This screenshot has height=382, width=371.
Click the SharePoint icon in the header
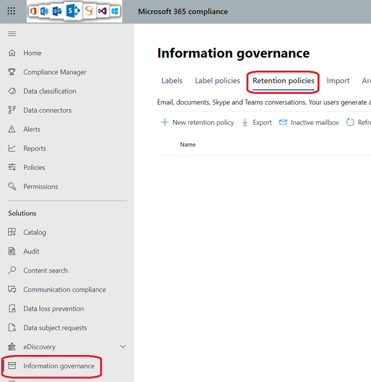click(x=73, y=11)
